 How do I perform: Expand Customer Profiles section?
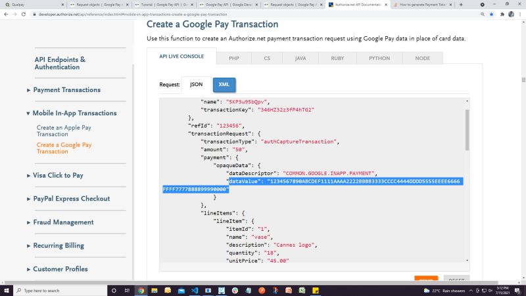point(57,269)
